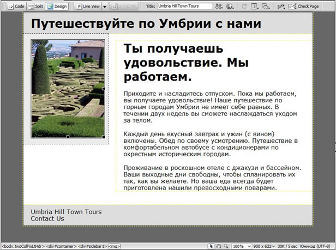Click paragraph starting Каждый день вкусный завтрак

point(211,144)
